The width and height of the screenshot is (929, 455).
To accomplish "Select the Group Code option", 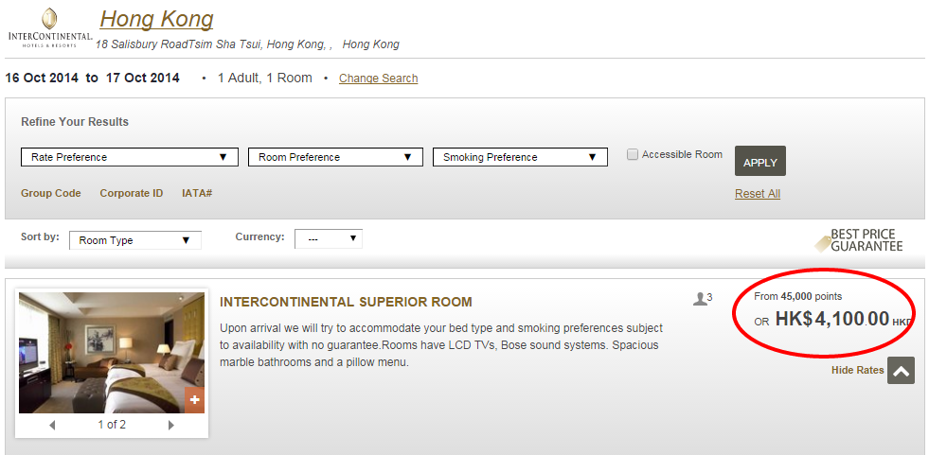I will pyautogui.click(x=51, y=194).
